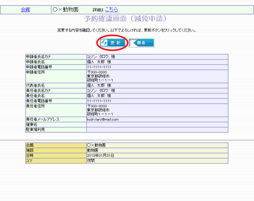This screenshot has height=201, width=254.
Task: Click email value kojin.taro@mail.com
Action: click(103, 119)
